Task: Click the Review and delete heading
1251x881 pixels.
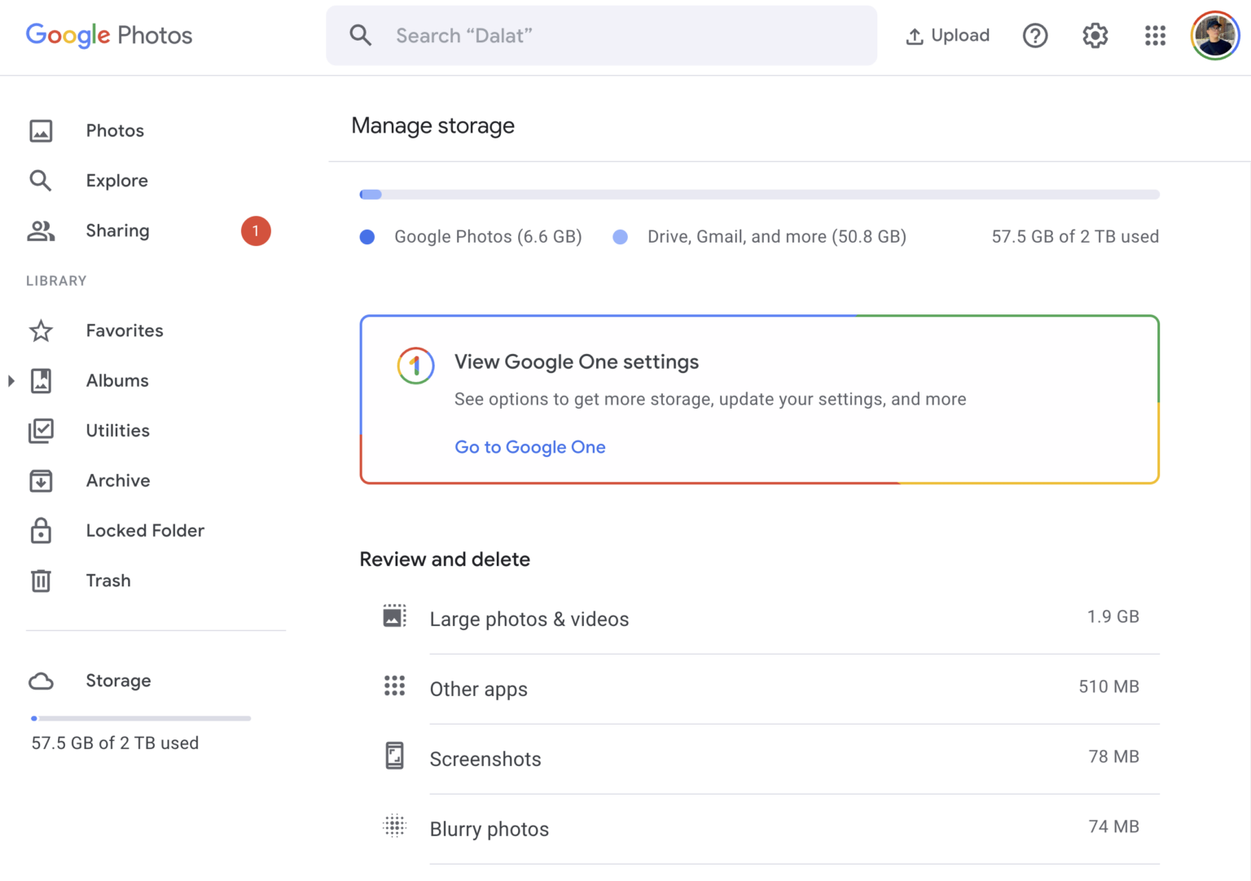Action: click(x=445, y=559)
